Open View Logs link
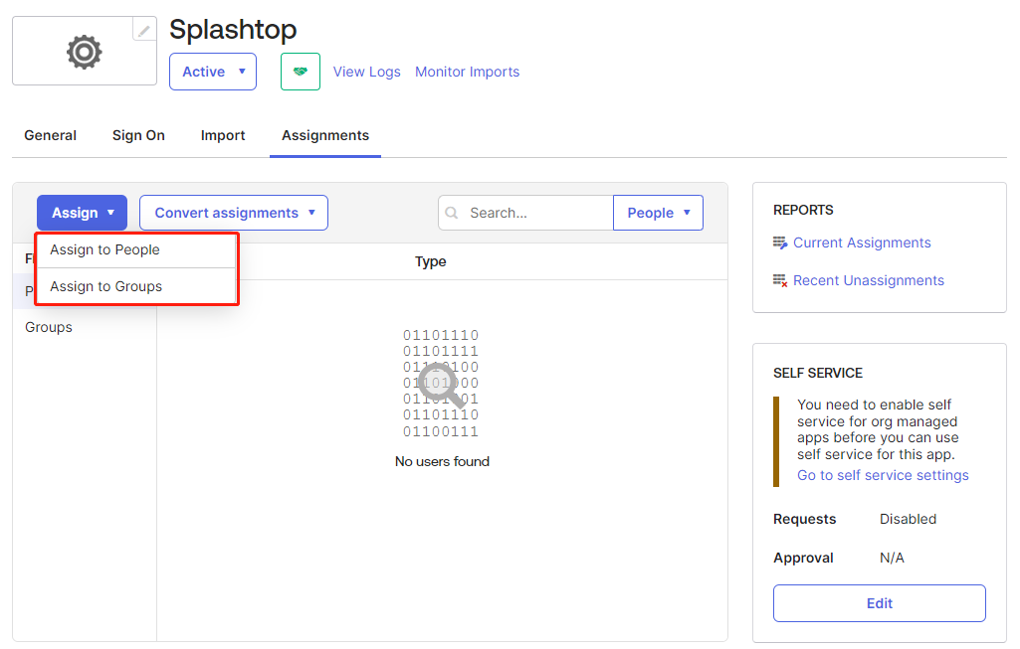This screenshot has height=649, width=1020. [x=367, y=72]
